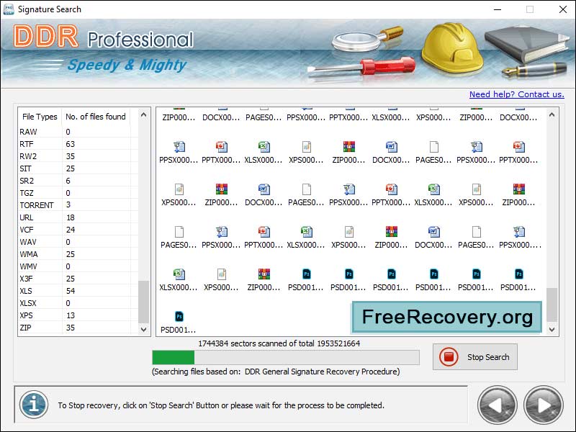Click the sectors scanned status text

(x=279, y=343)
